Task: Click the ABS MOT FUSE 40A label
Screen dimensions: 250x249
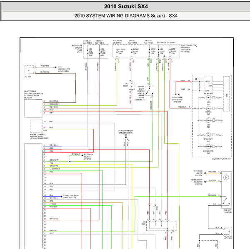Action: tap(103, 52)
